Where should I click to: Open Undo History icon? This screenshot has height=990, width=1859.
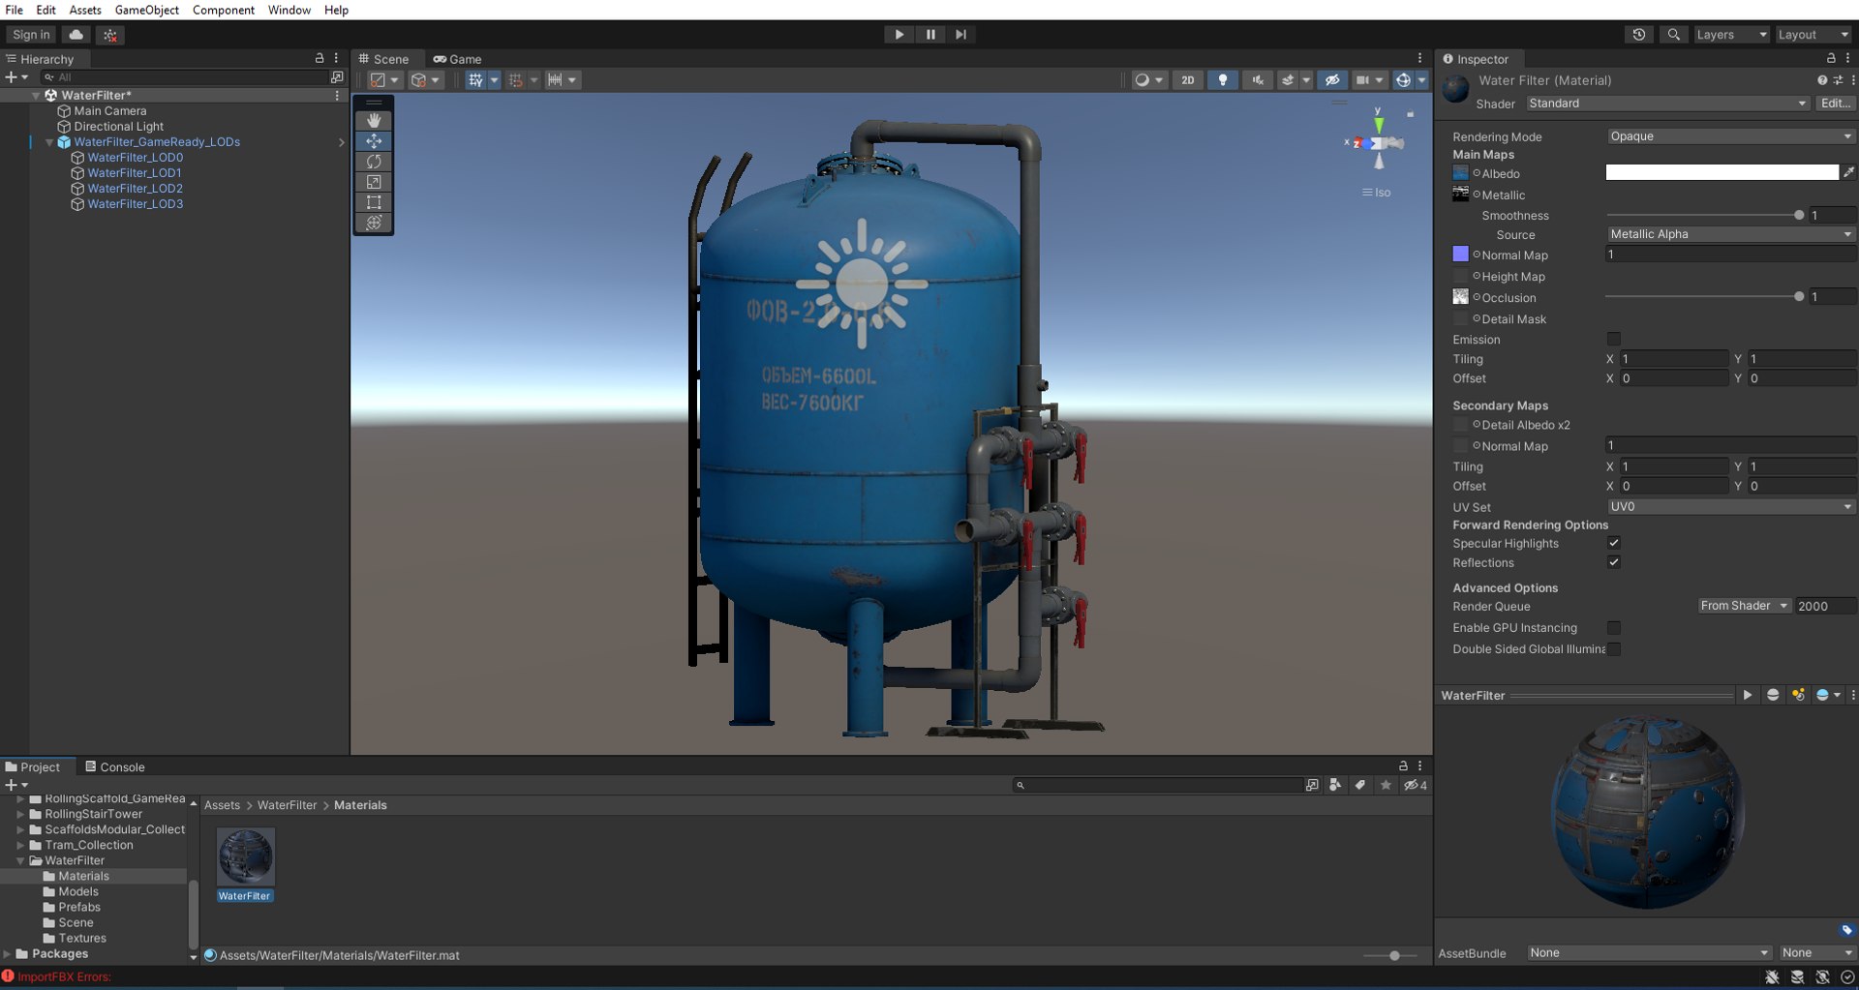coord(1638,34)
